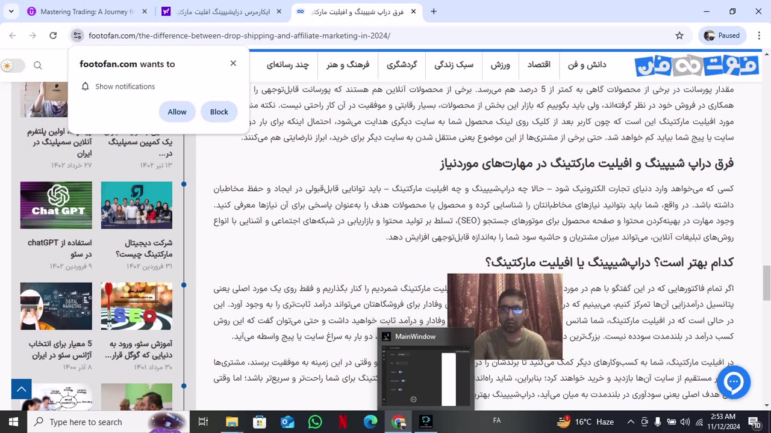
Task: Open article آموزش سئو، ورود به گوگل
Action: [x=139, y=349]
